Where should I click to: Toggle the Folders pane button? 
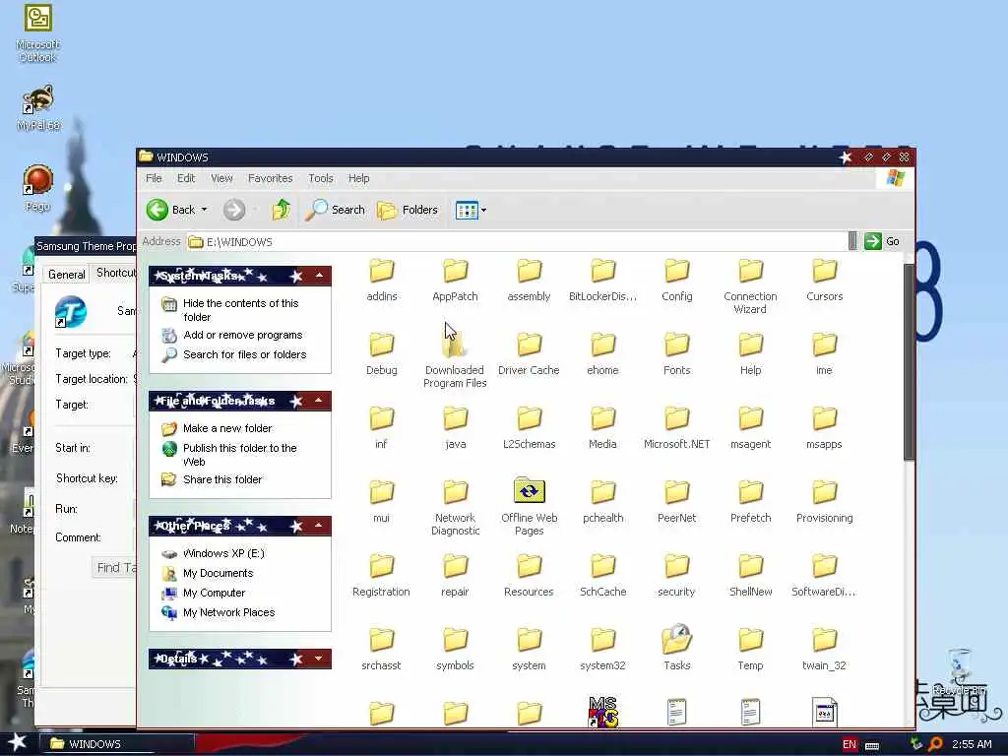pos(408,210)
